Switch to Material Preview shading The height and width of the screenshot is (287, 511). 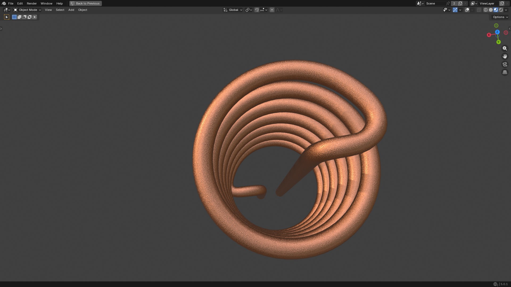[x=496, y=10]
